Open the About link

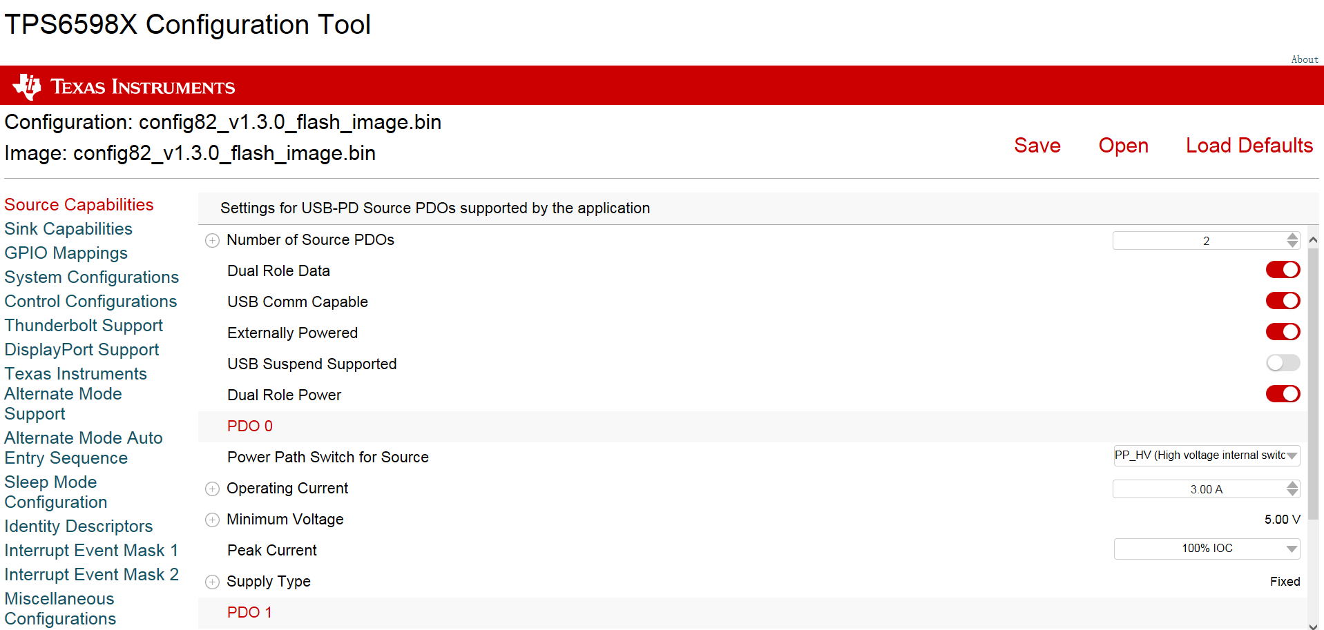click(1304, 59)
